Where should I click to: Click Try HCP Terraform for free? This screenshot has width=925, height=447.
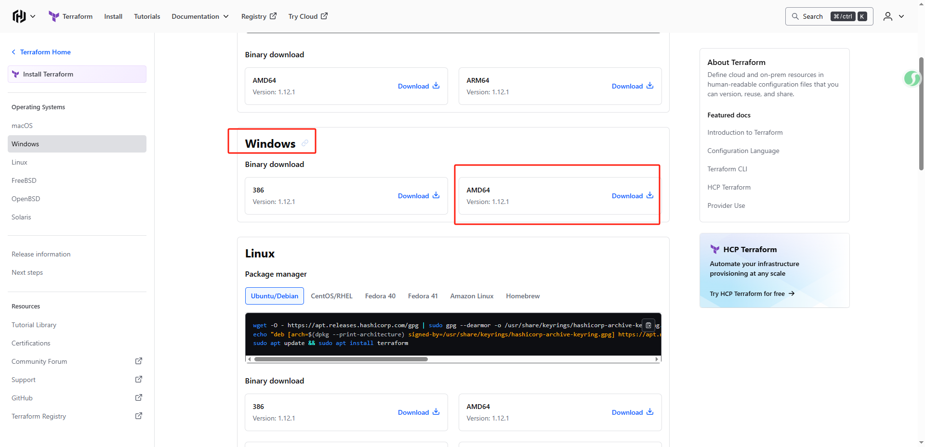pyautogui.click(x=752, y=294)
